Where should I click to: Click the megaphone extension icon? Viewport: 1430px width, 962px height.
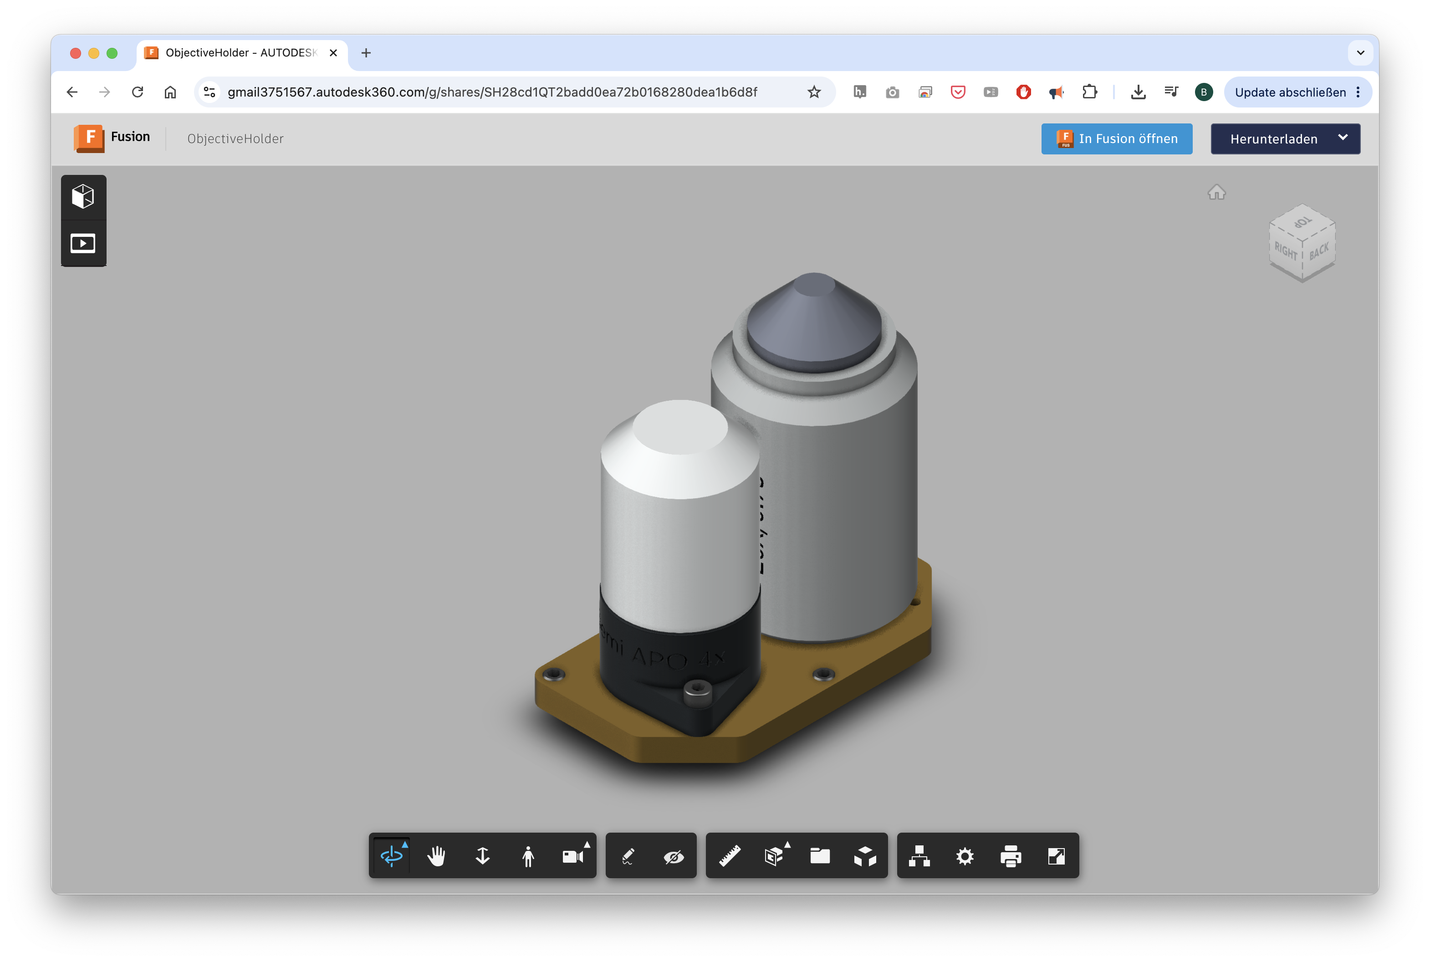coord(1056,92)
